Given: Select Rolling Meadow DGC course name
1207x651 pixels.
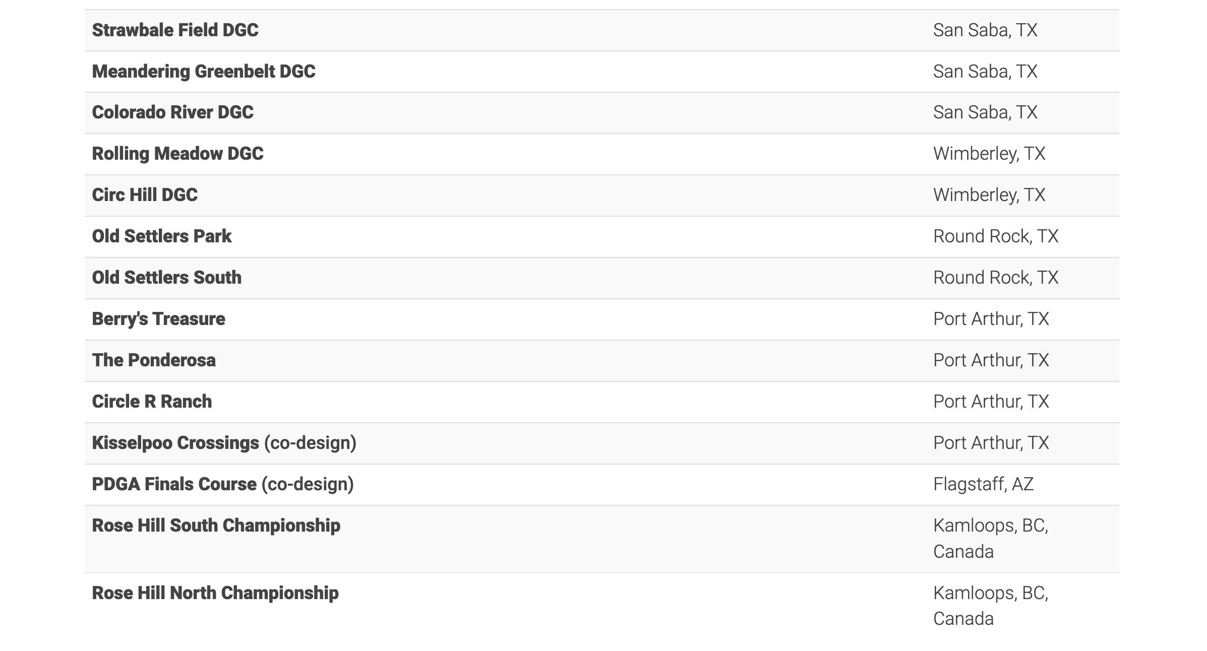Looking at the screenshot, I should point(177,154).
